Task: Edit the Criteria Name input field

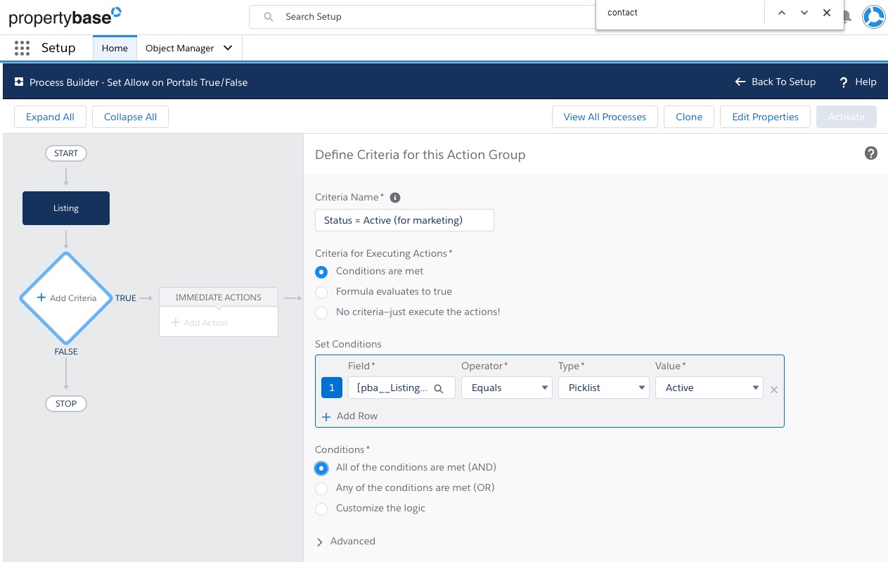Action: [404, 219]
